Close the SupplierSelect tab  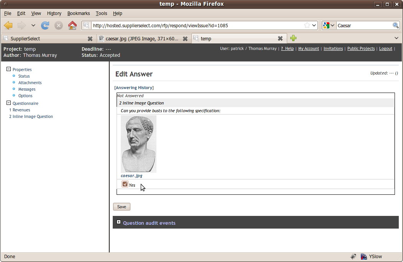90,39
